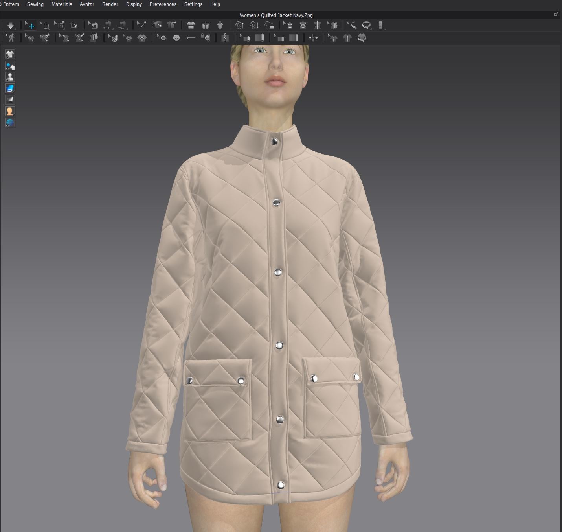
Task: Toggle avatar visibility in the viewport
Action: click(x=10, y=77)
